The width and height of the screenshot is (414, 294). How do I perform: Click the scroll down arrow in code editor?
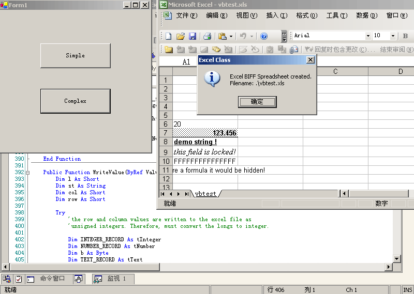[x=397, y=259]
